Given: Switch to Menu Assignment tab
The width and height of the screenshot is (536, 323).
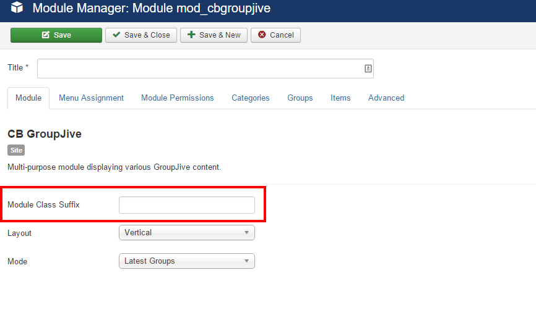Looking at the screenshot, I should click(91, 98).
